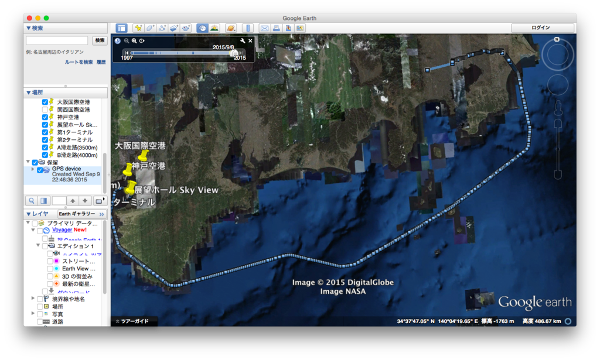
Task: Expand the GPS device tree item
Action: (x=33, y=169)
